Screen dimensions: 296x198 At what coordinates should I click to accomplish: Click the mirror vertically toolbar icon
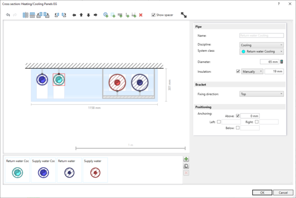[32, 15]
